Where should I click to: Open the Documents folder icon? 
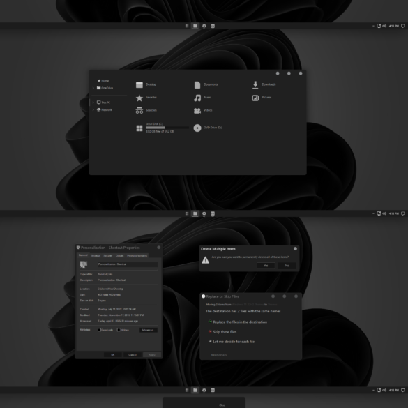click(x=197, y=85)
